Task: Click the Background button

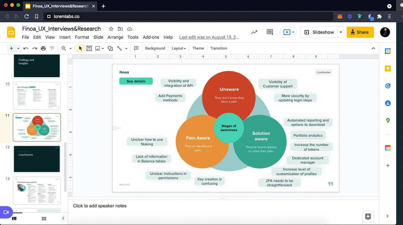Action: (x=155, y=48)
